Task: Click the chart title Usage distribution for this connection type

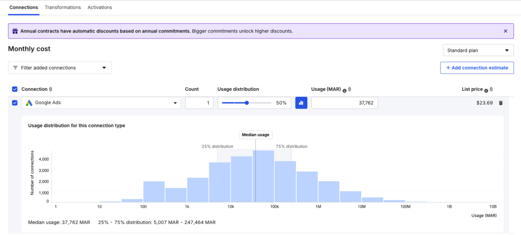Action: point(77,125)
